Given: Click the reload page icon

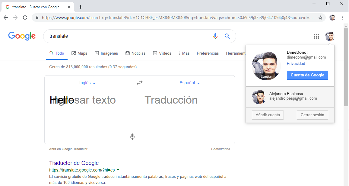Looking at the screenshot, I should (25, 18).
